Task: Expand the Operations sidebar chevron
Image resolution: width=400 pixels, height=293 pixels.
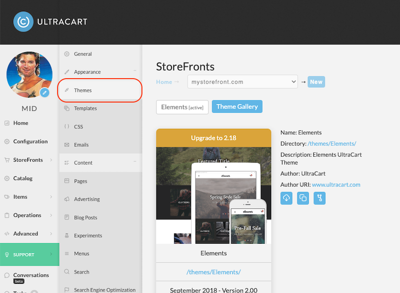Action: pos(51,215)
